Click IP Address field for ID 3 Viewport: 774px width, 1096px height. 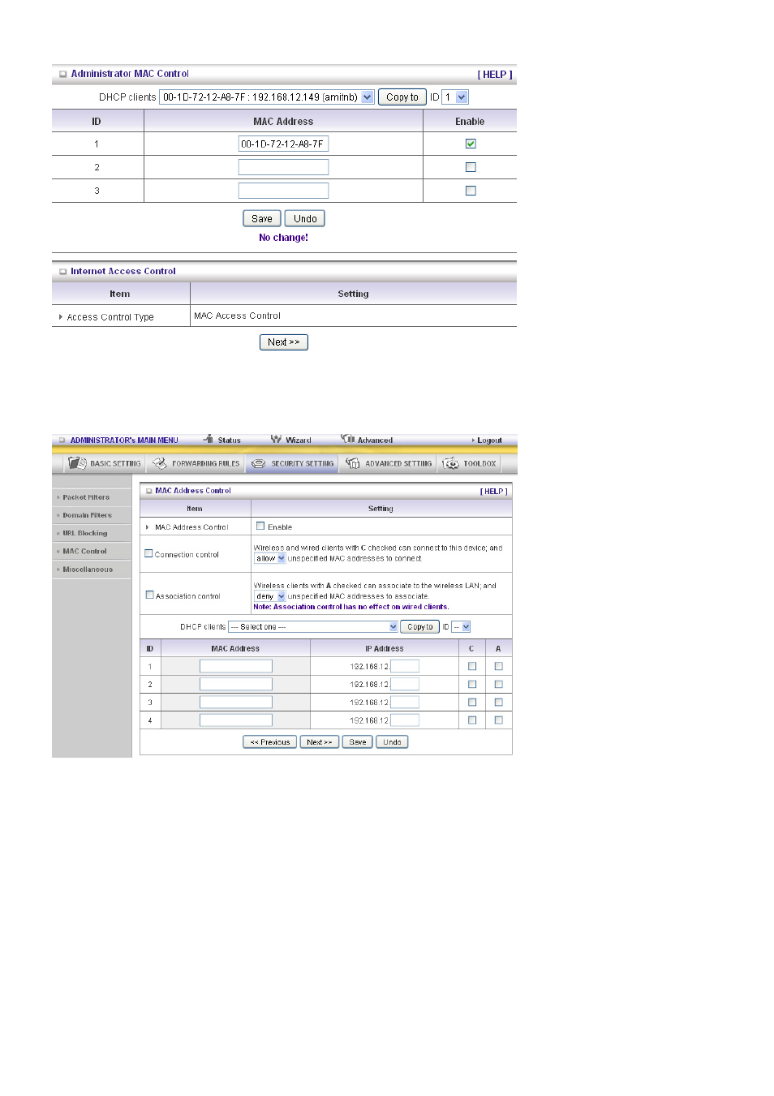tap(405, 703)
